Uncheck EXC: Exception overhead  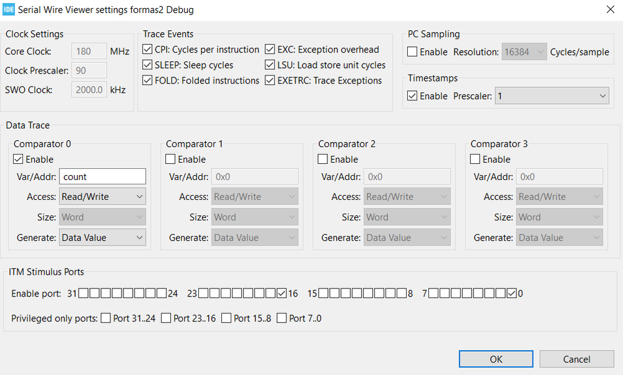coord(270,49)
